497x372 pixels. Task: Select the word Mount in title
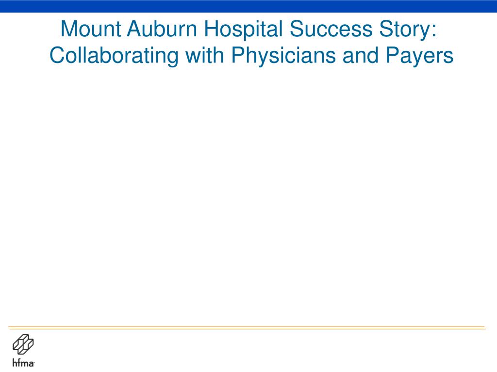point(91,29)
